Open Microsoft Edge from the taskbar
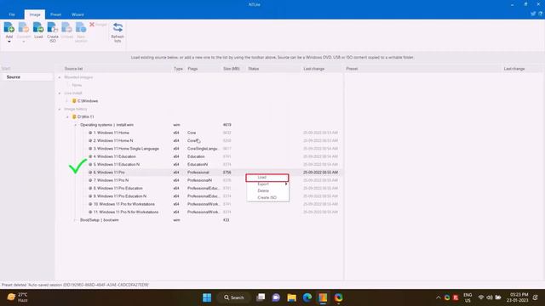The width and height of the screenshot is (545, 306). [x=307, y=297]
